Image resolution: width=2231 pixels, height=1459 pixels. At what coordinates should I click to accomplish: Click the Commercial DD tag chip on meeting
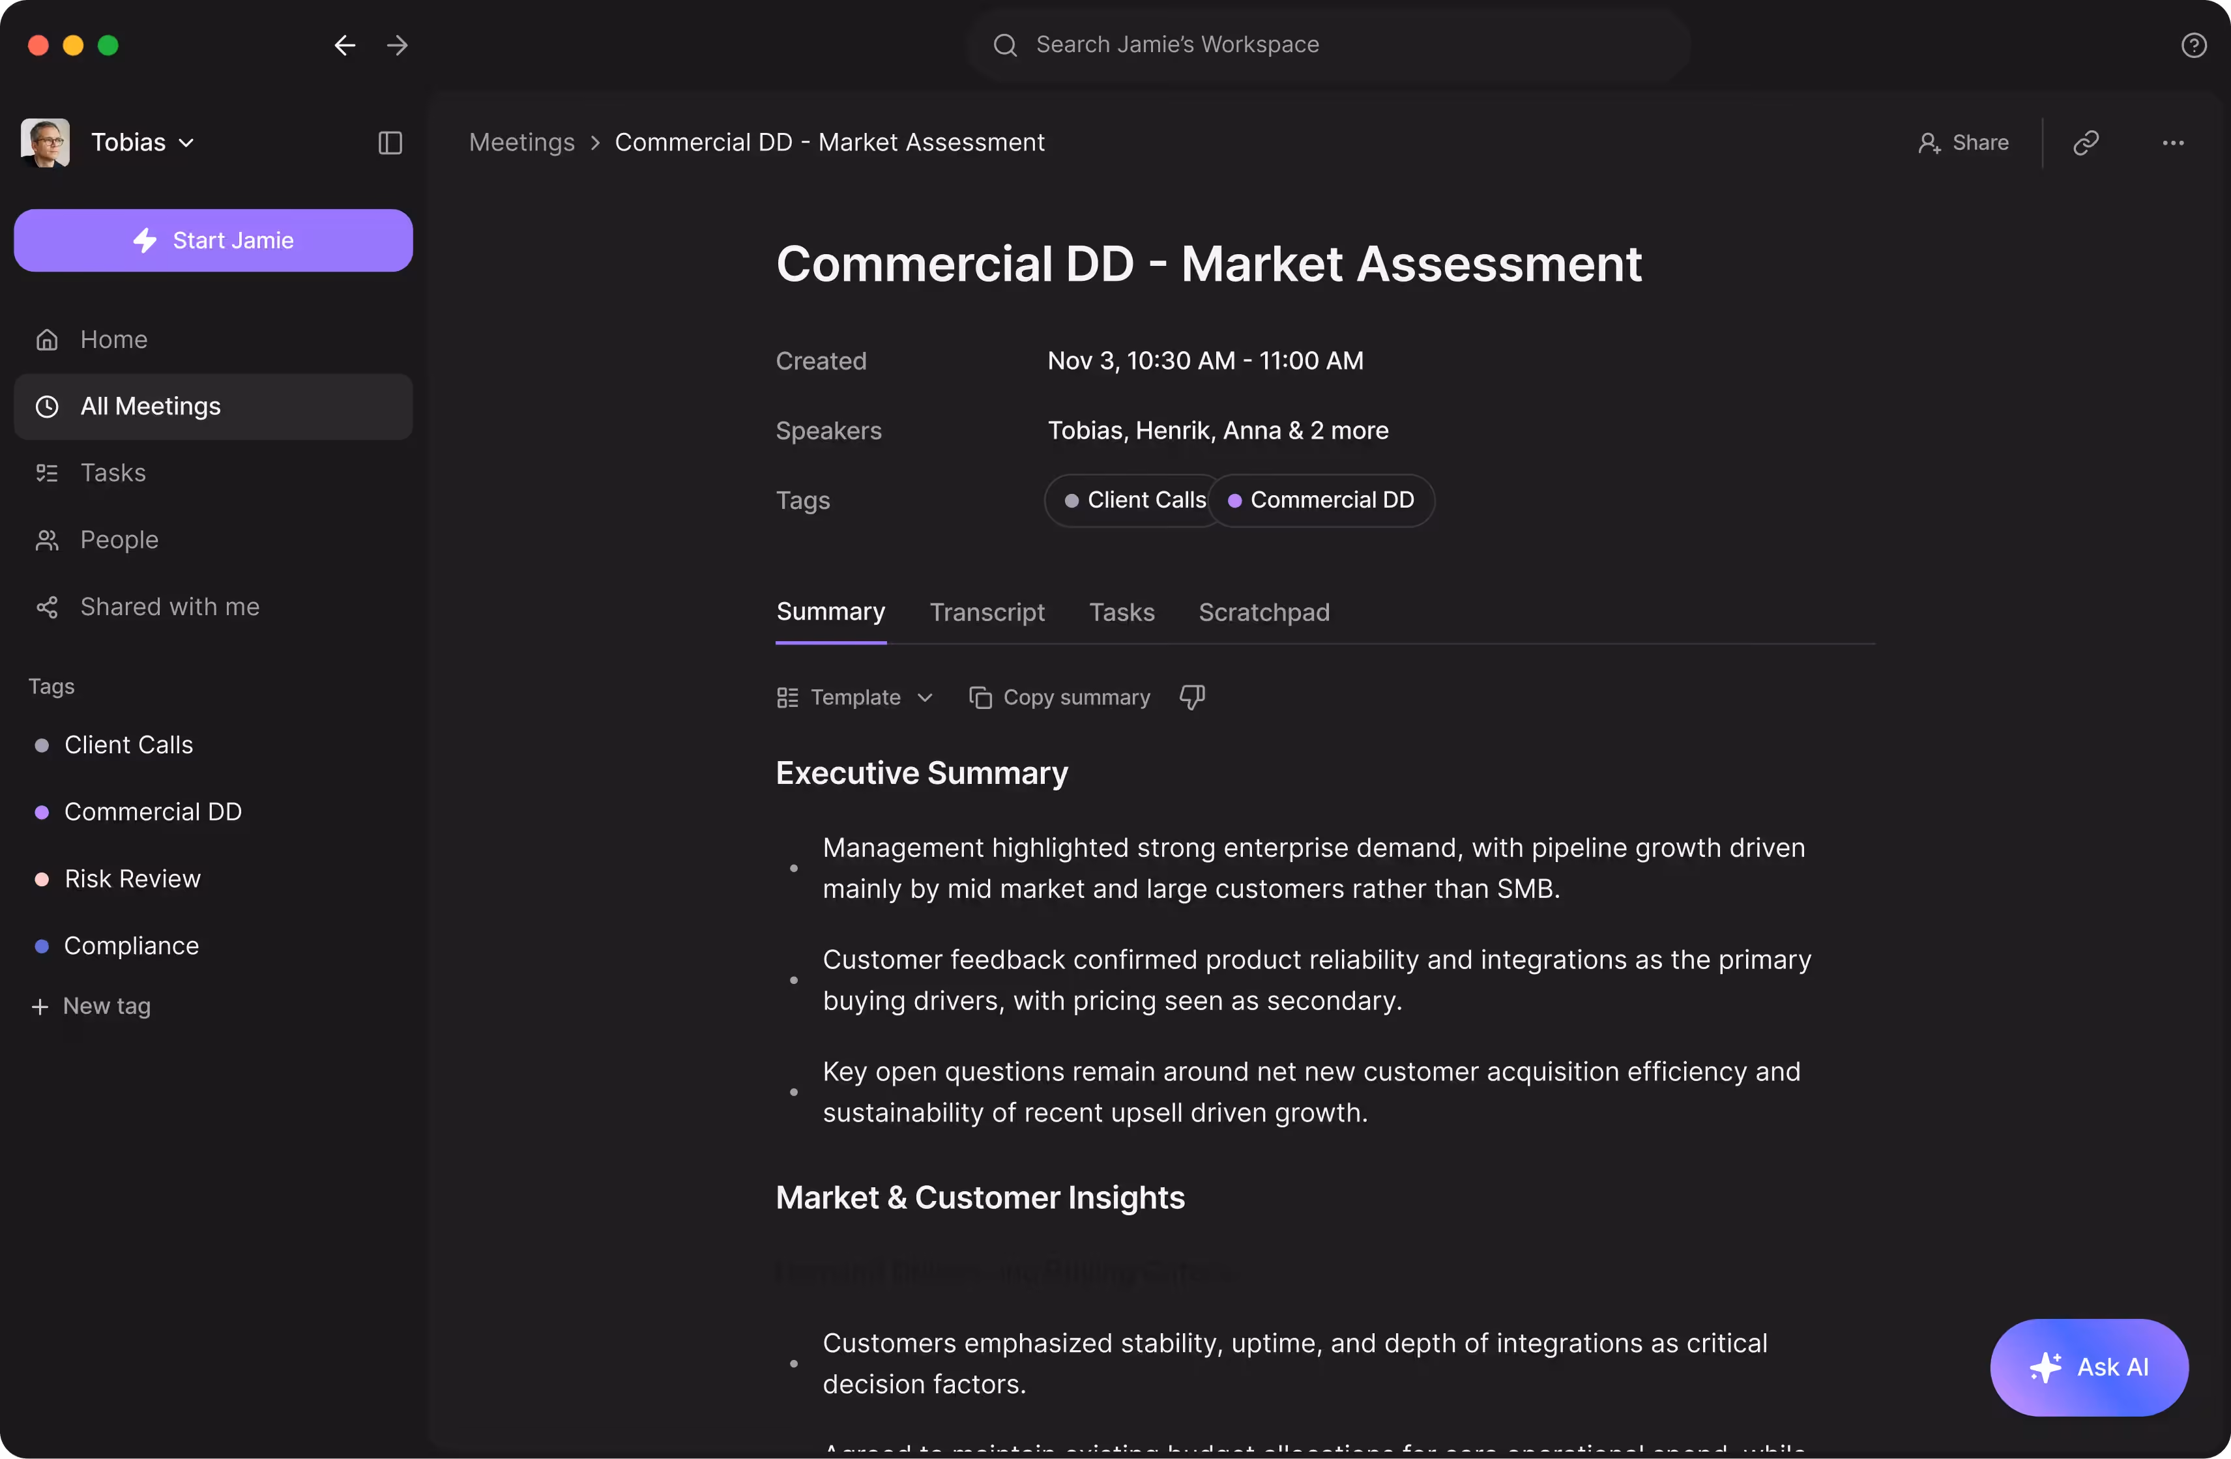point(1322,500)
